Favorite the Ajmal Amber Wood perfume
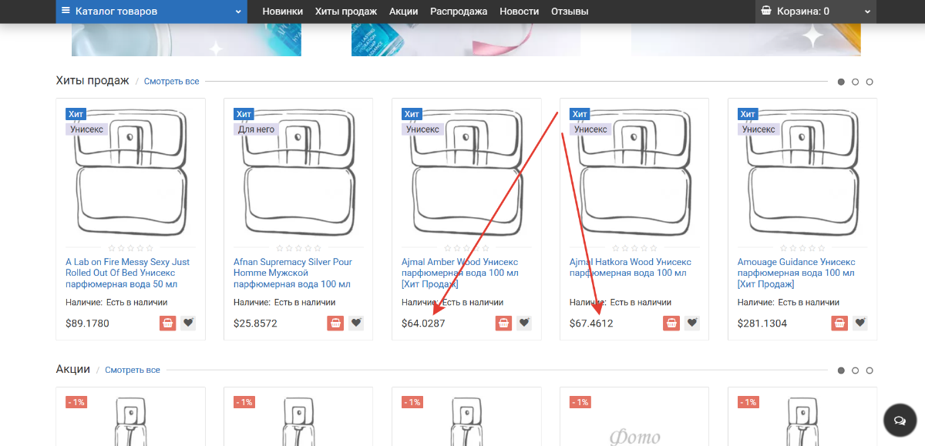Image resolution: width=925 pixels, height=446 pixels. (x=524, y=323)
